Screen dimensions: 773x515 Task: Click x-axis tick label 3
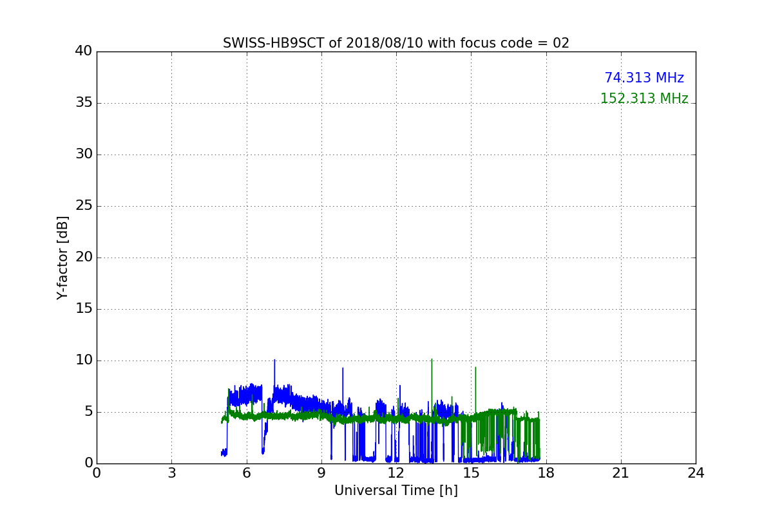point(171,473)
